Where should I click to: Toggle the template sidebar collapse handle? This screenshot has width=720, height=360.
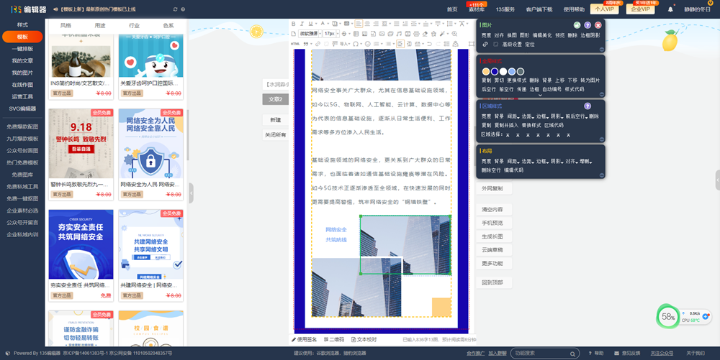(191, 193)
